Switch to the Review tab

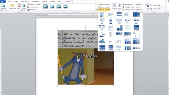pos(53,1)
